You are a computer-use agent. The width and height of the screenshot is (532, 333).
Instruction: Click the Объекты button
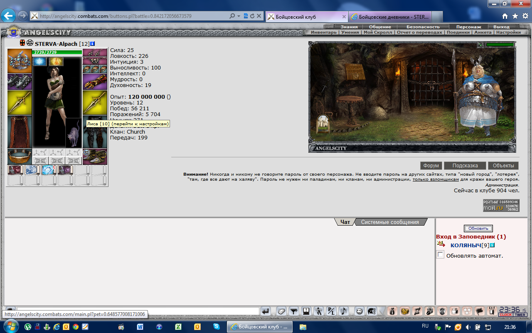coord(503,166)
